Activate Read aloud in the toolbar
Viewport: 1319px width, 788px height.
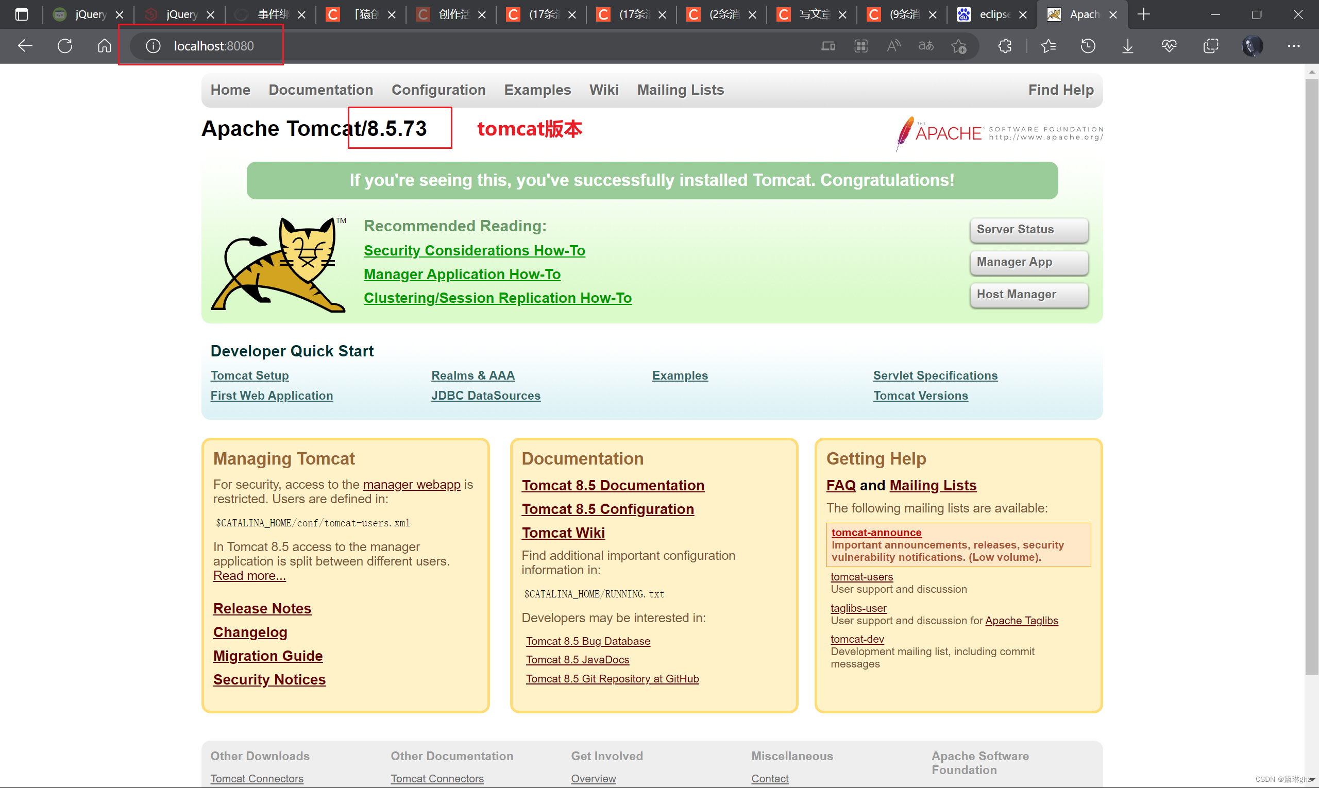point(893,46)
